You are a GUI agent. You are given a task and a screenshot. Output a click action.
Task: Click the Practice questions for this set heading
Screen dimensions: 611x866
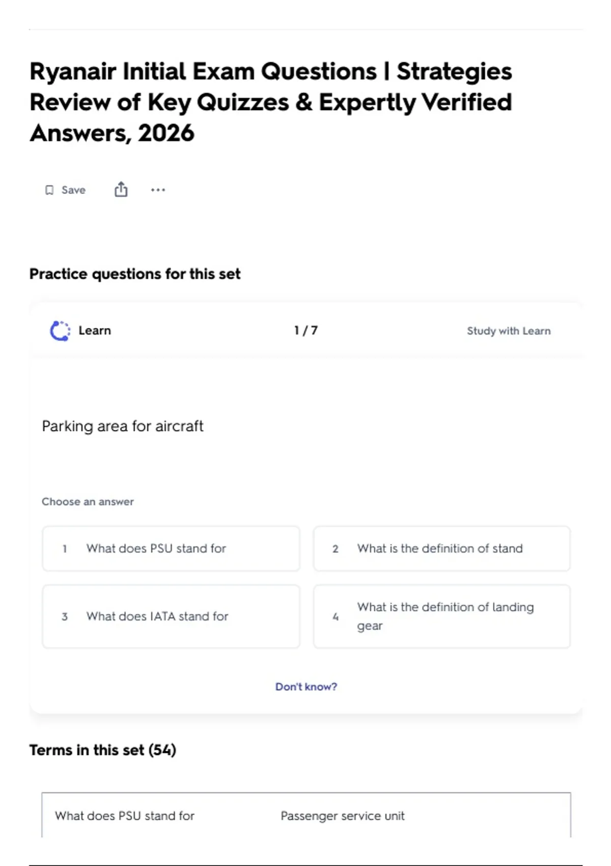click(135, 274)
